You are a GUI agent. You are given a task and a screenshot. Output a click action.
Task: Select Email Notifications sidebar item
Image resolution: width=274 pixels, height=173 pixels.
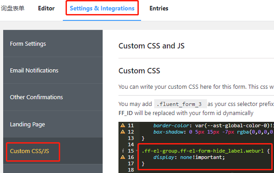[53, 70]
